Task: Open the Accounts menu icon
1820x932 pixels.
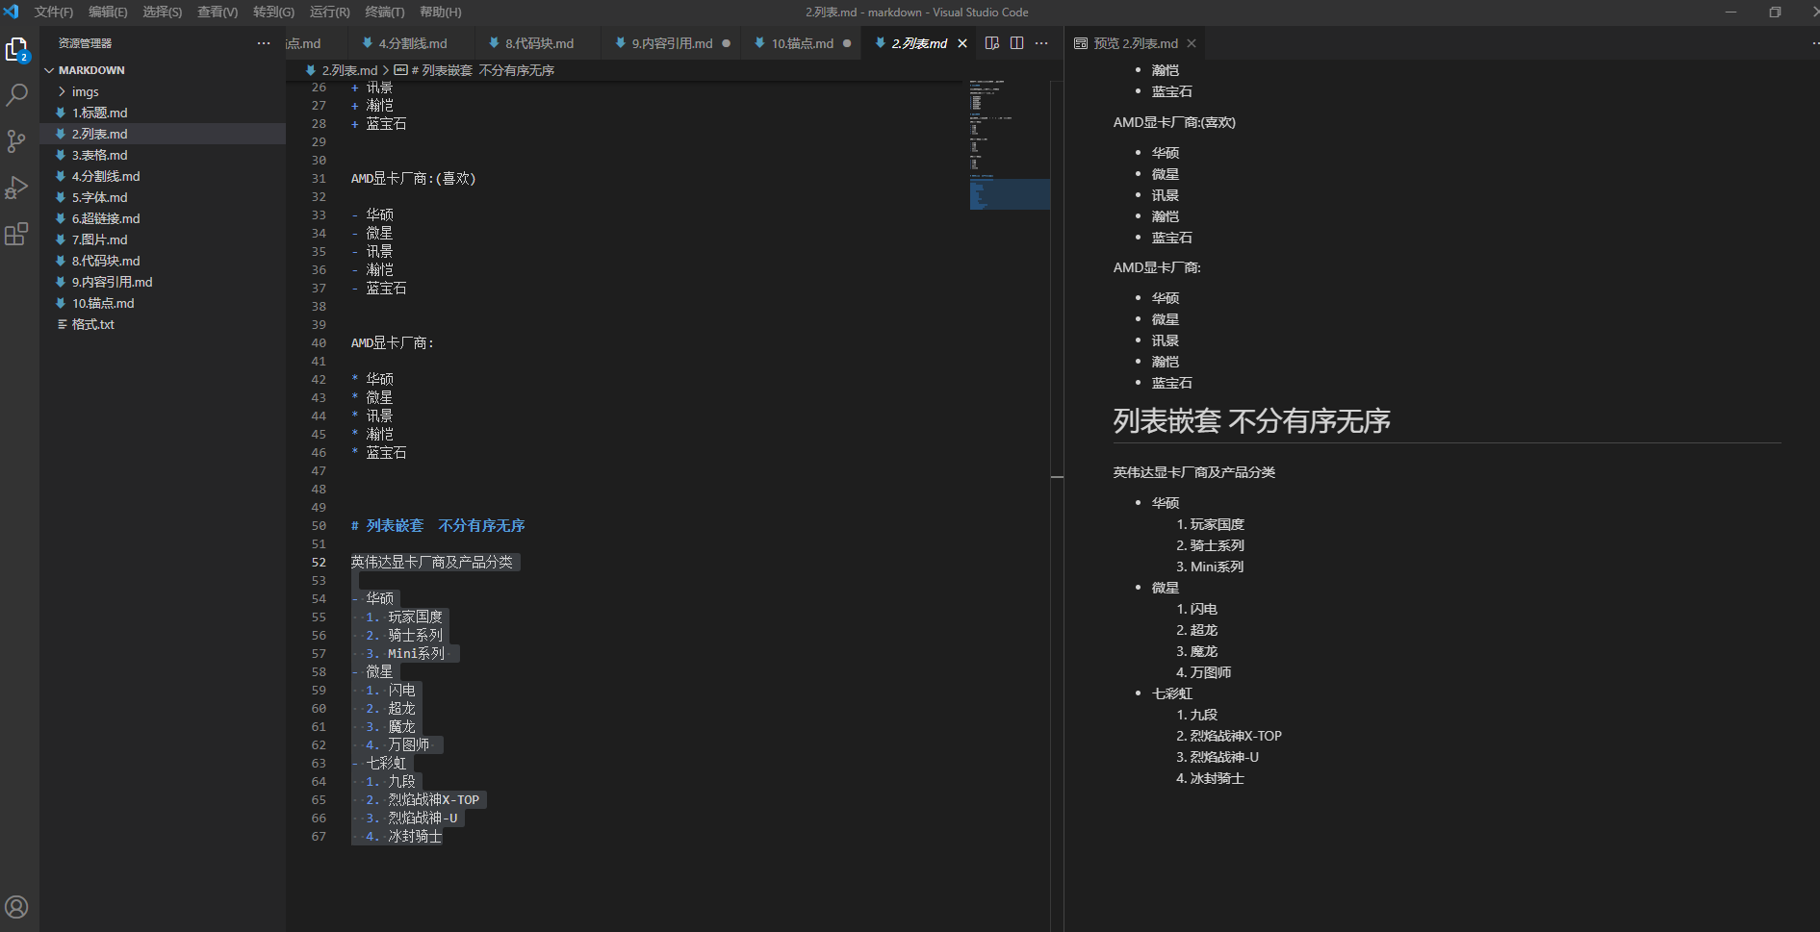Action: (17, 907)
